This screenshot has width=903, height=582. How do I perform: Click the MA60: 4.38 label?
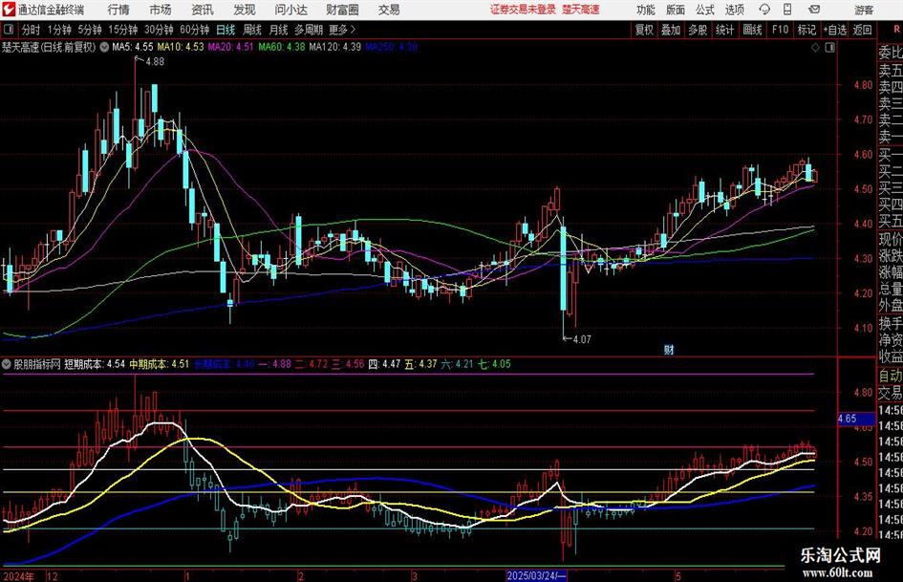pyautogui.click(x=282, y=47)
